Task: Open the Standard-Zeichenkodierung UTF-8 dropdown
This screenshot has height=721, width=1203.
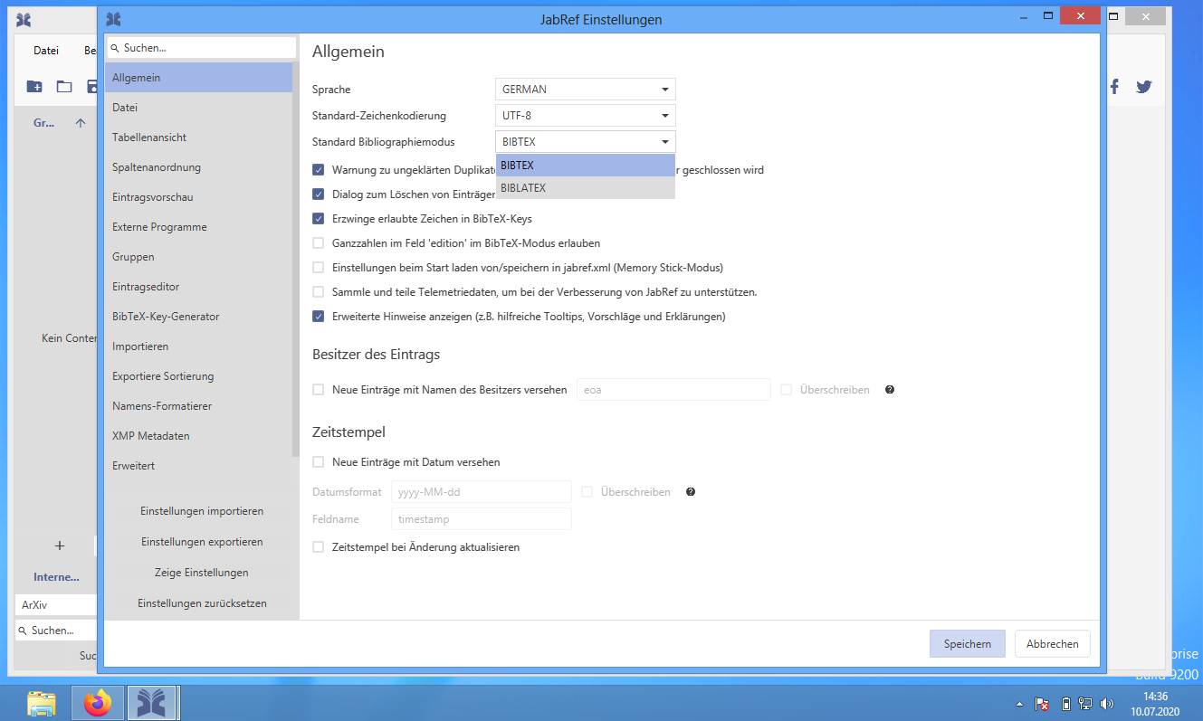Action: tap(586, 116)
